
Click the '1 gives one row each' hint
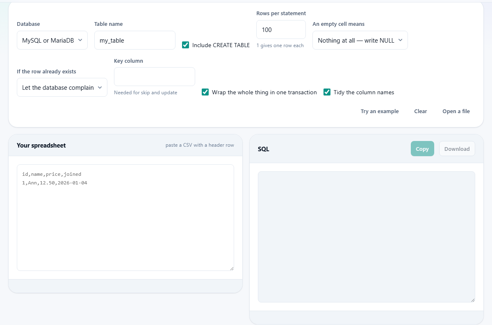(x=280, y=45)
